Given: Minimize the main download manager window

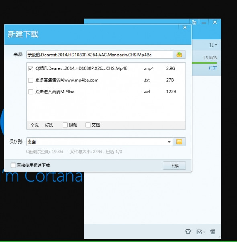Looking at the screenshot, I should coord(204,23).
